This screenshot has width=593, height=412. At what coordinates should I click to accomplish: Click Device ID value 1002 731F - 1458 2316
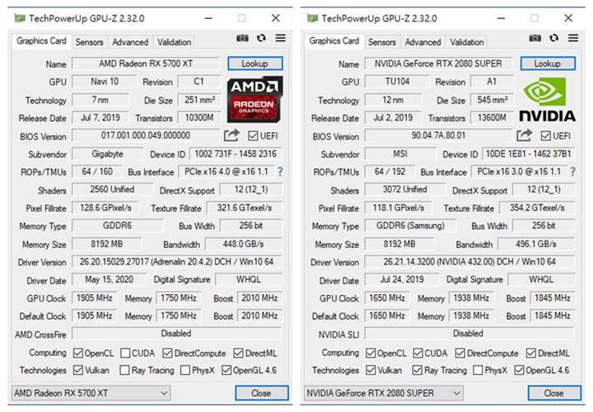click(236, 153)
